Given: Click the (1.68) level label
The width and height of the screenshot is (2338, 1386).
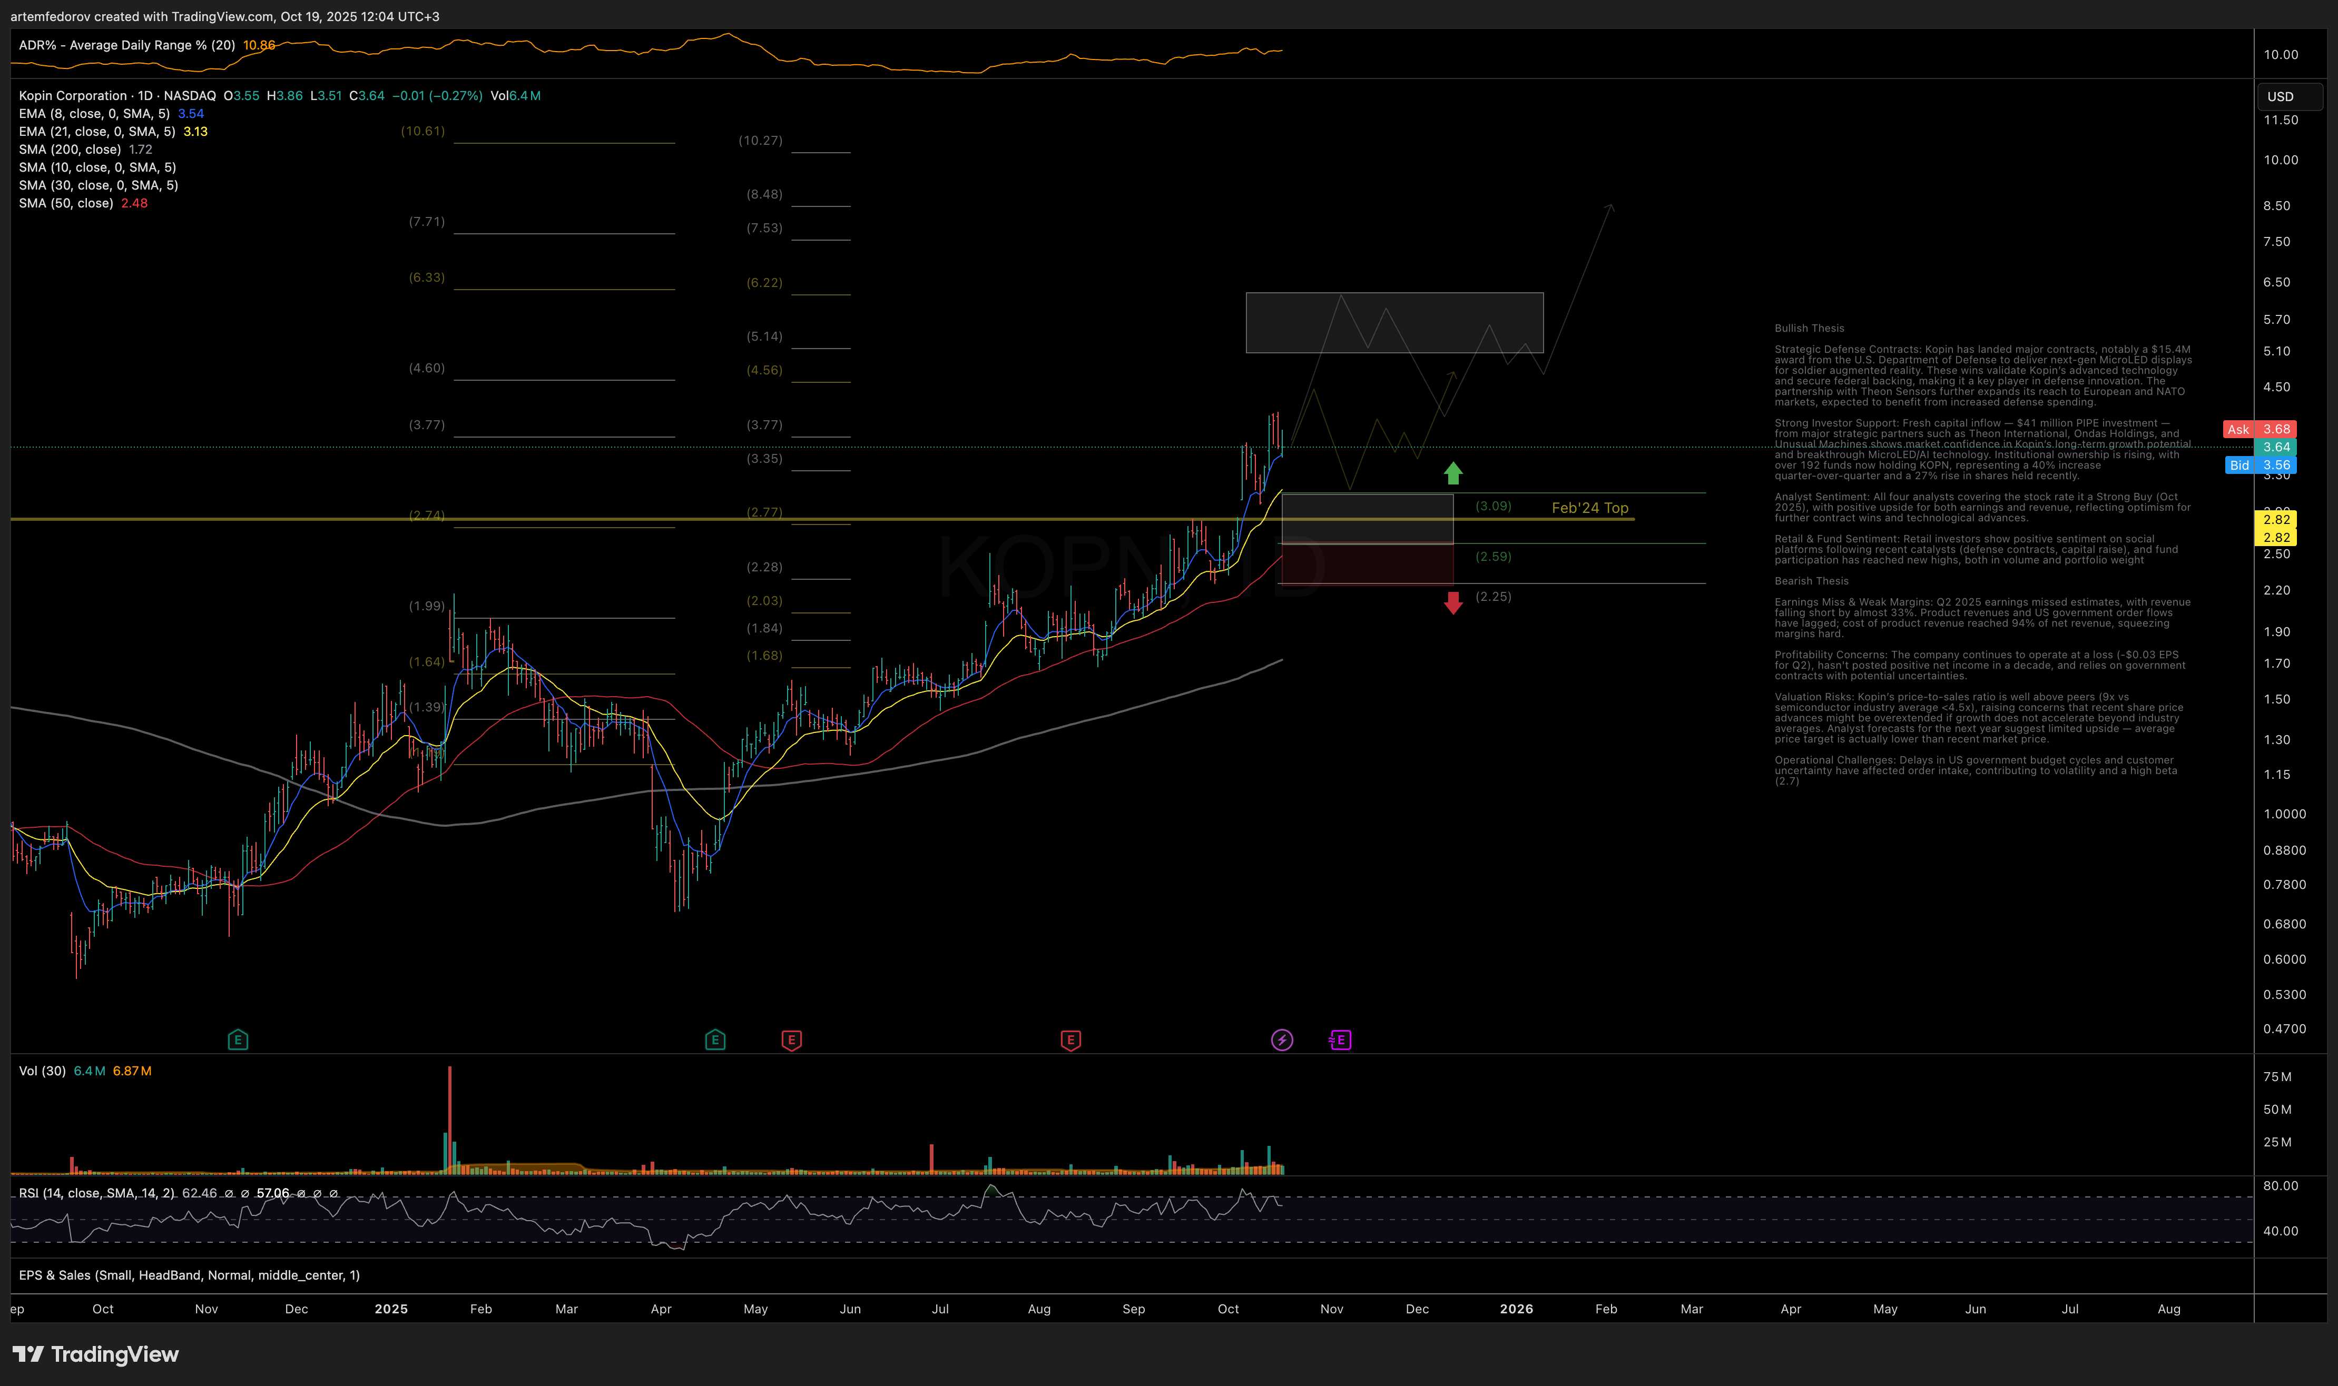Looking at the screenshot, I should pyautogui.click(x=764, y=656).
